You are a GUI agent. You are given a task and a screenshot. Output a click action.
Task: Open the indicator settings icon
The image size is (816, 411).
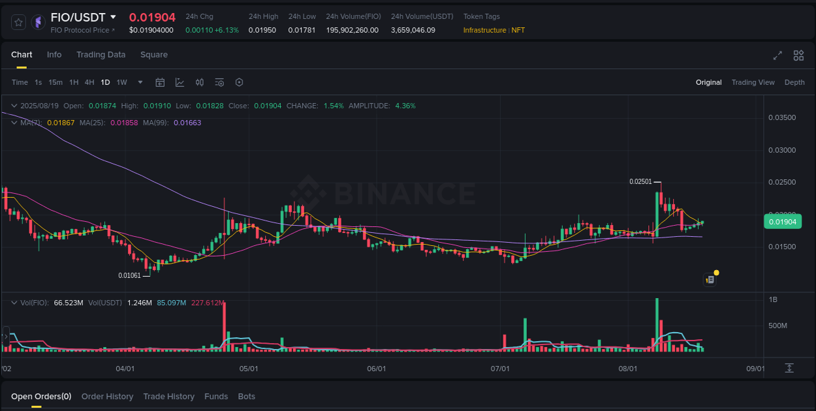219,82
